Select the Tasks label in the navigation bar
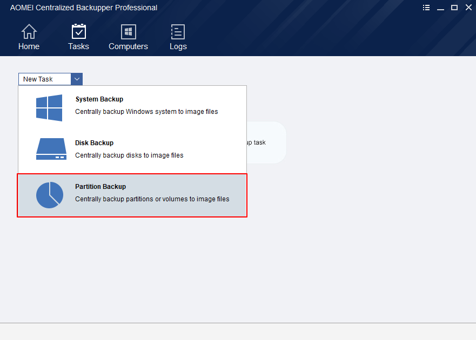This screenshot has height=340, width=476. pos(79,46)
